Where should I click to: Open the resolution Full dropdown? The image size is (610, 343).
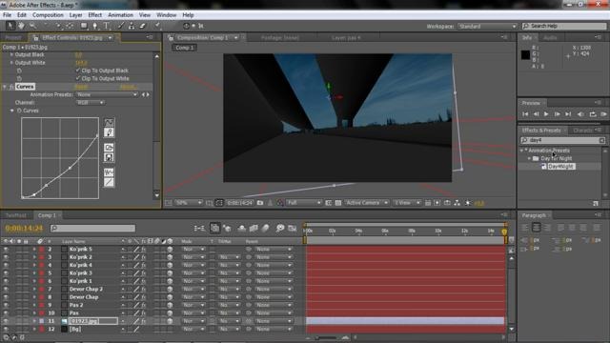click(304, 203)
